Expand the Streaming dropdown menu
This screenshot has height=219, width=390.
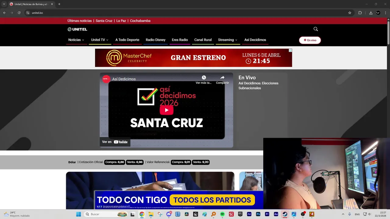point(228,40)
